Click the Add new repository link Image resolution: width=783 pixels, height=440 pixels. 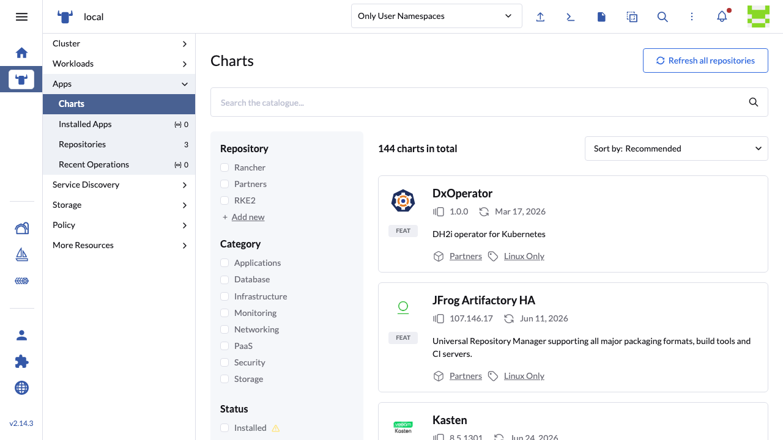(248, 217)
